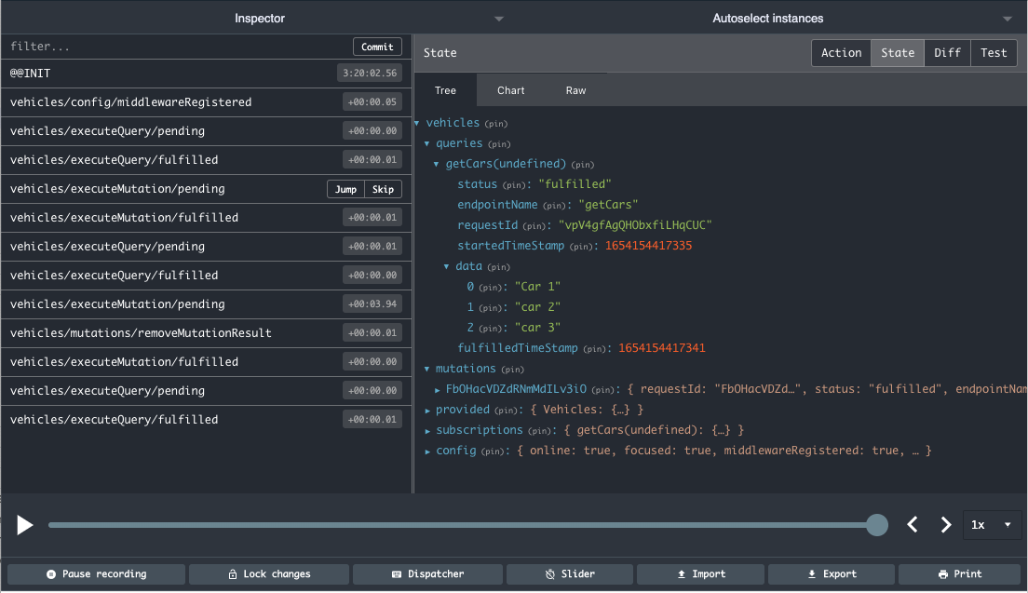
Task: Open the Inspector monitor dropdown arrow
Action: click(498, 18)
